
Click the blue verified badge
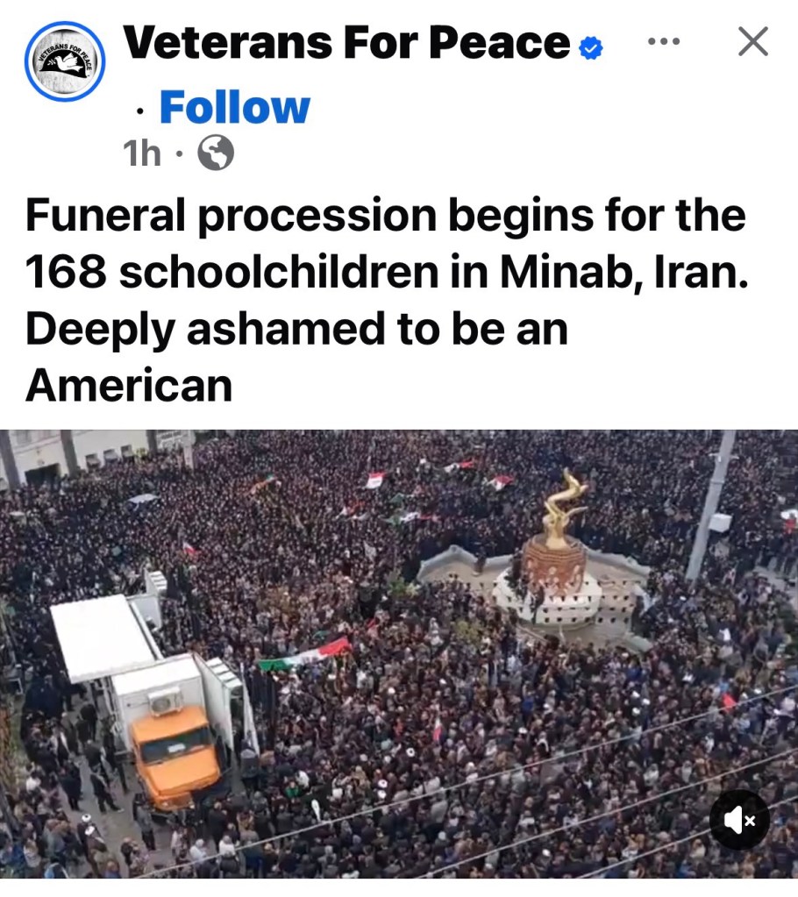pyautogui.click(x=591, y=48)
